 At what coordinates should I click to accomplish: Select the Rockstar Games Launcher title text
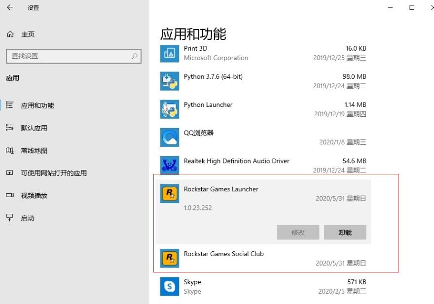click(x=221, y=189)
